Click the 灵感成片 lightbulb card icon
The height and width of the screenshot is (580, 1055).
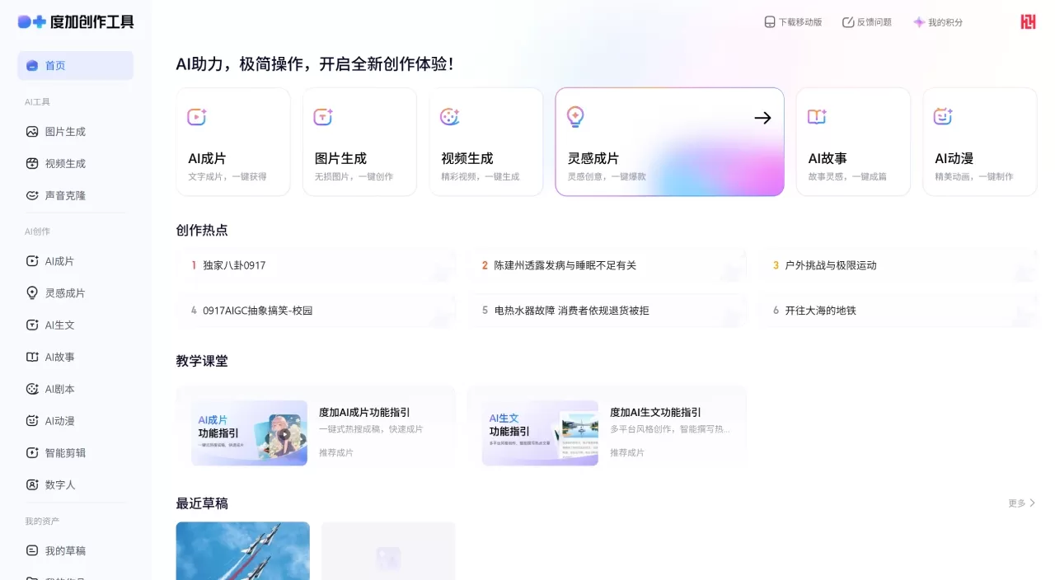coord(575,117)
